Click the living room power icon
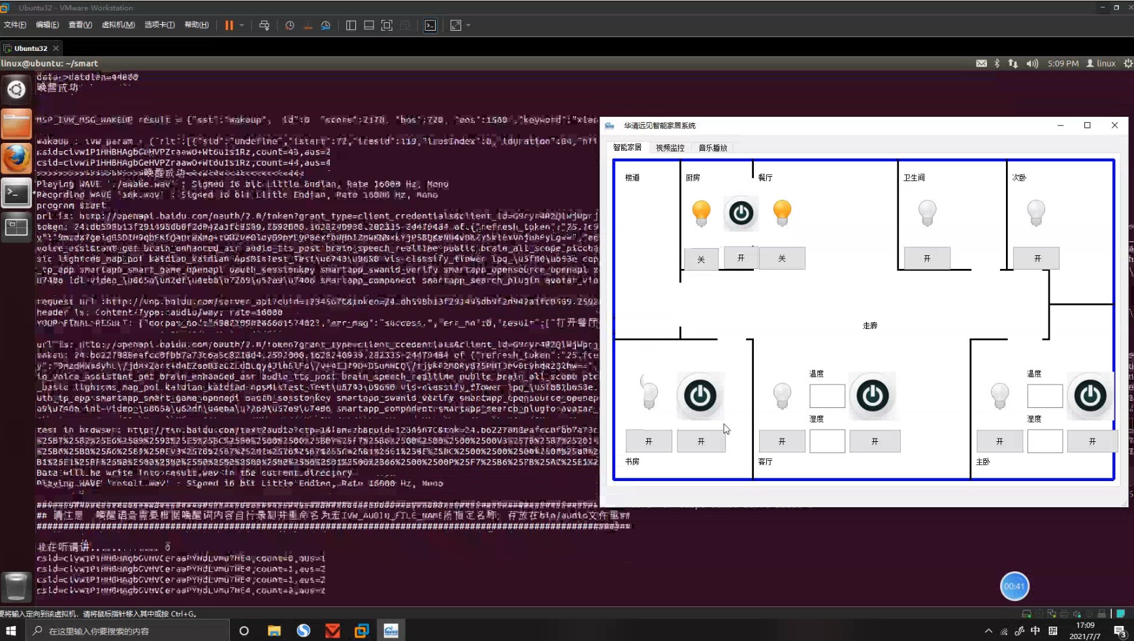The image size is (1134, 641). pos(872,396)
